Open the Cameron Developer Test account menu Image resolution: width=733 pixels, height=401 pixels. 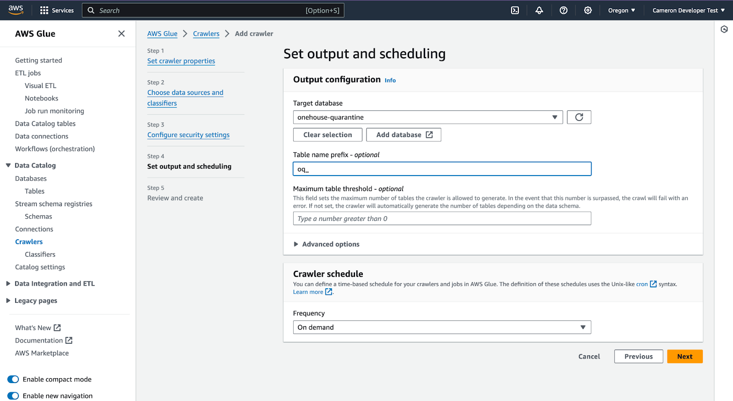pos(689,10)
